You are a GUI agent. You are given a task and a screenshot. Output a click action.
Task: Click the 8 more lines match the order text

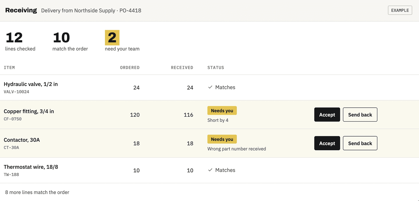point(37,192)
